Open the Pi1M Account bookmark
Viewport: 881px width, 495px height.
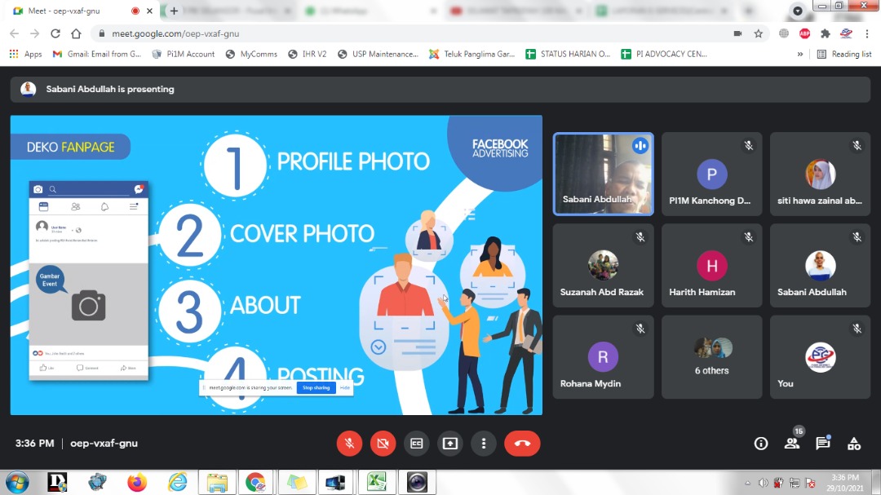point(184,54)
